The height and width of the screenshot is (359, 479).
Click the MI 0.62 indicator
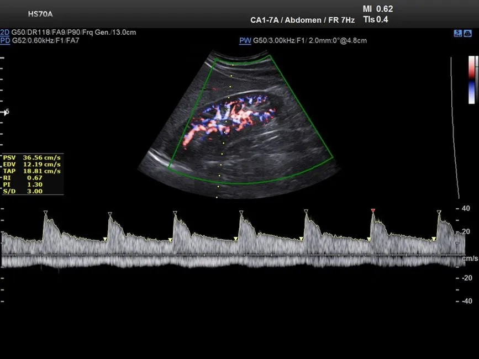[x=378, y=9]
